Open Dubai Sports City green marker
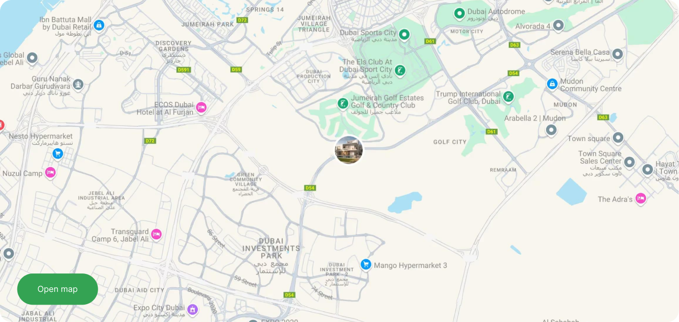 [x=404, y=35]
